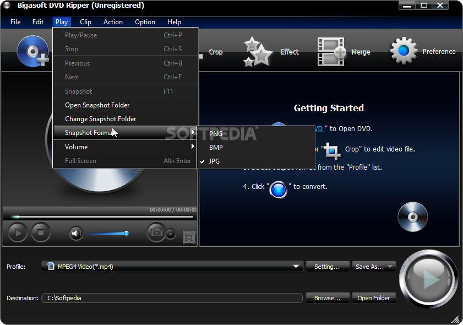Open the Clip menu
Screen dimensions: 463x325
85,22
